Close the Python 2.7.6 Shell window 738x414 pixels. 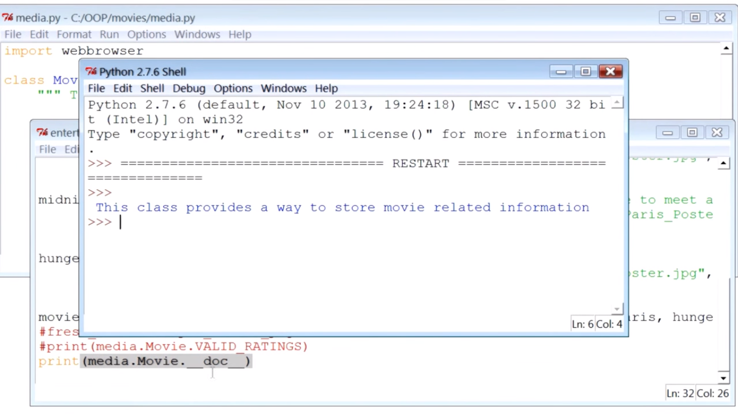click(x=610, y=72)
